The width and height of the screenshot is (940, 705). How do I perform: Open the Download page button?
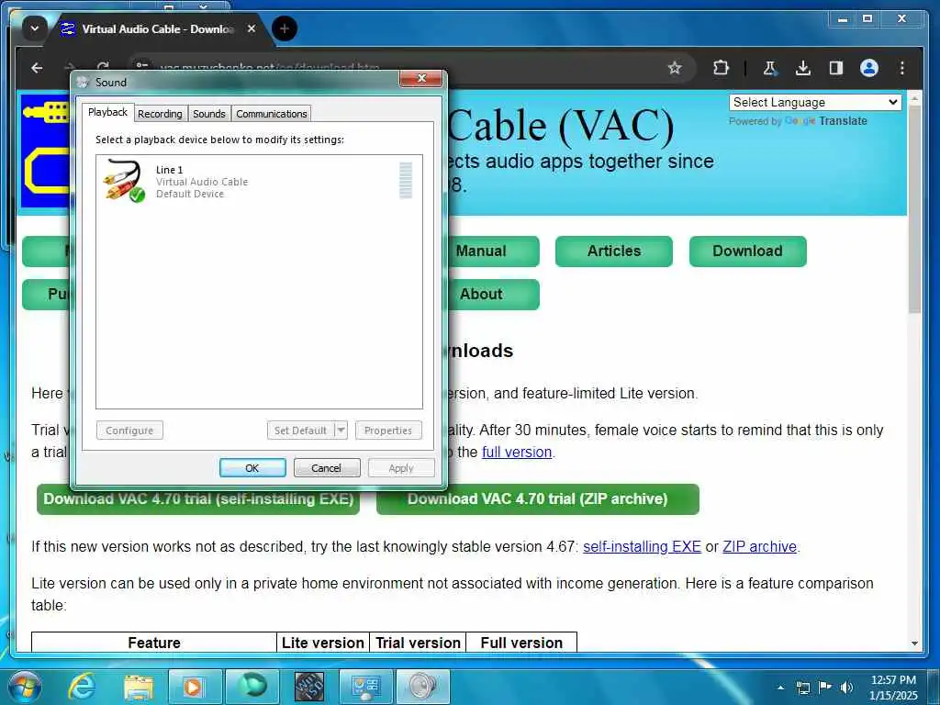[747, 252]
